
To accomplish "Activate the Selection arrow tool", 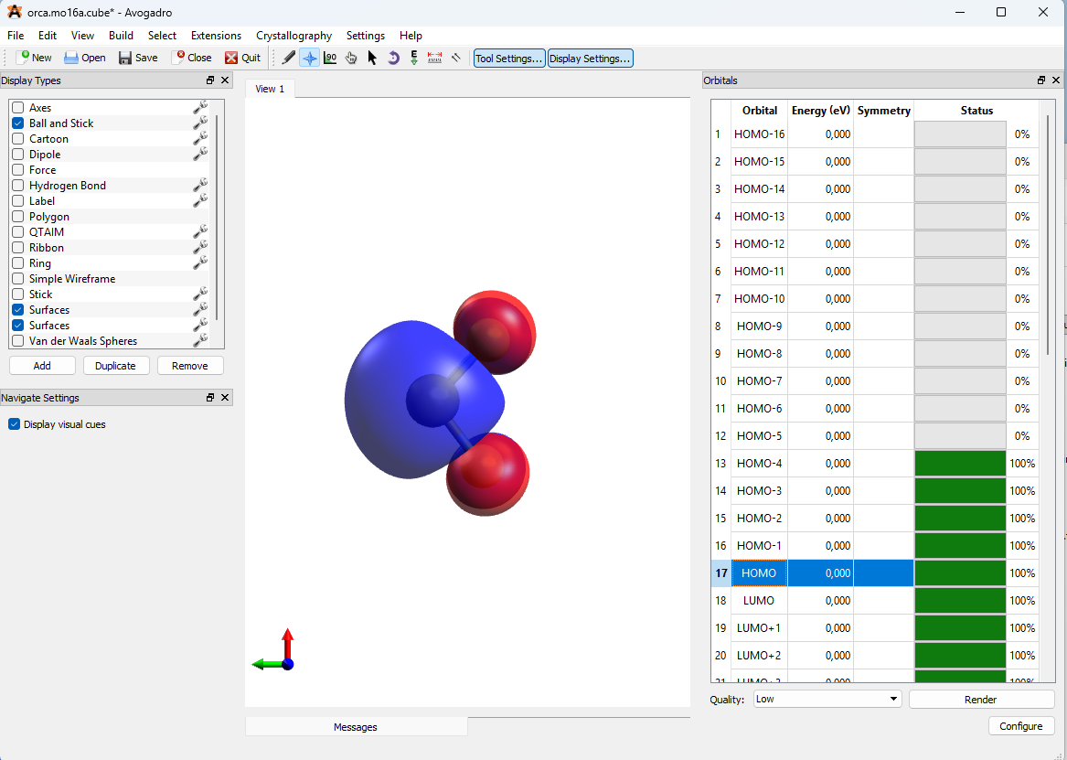I will (x=372, y=58).
